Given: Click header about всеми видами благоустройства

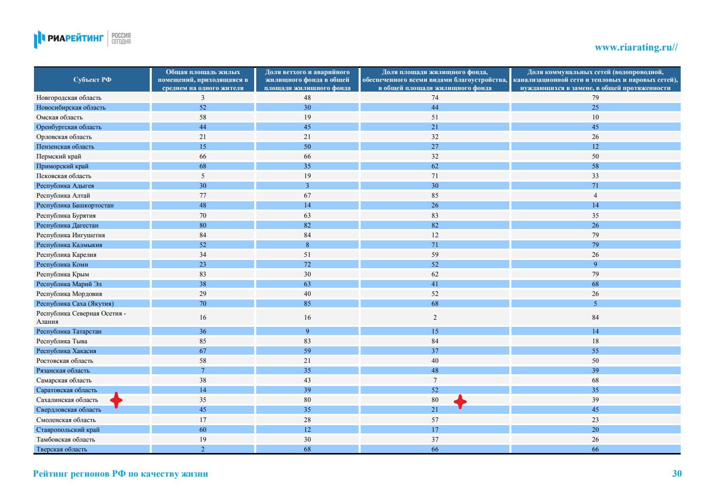Looking at the screenshot, I should [435, 80].
